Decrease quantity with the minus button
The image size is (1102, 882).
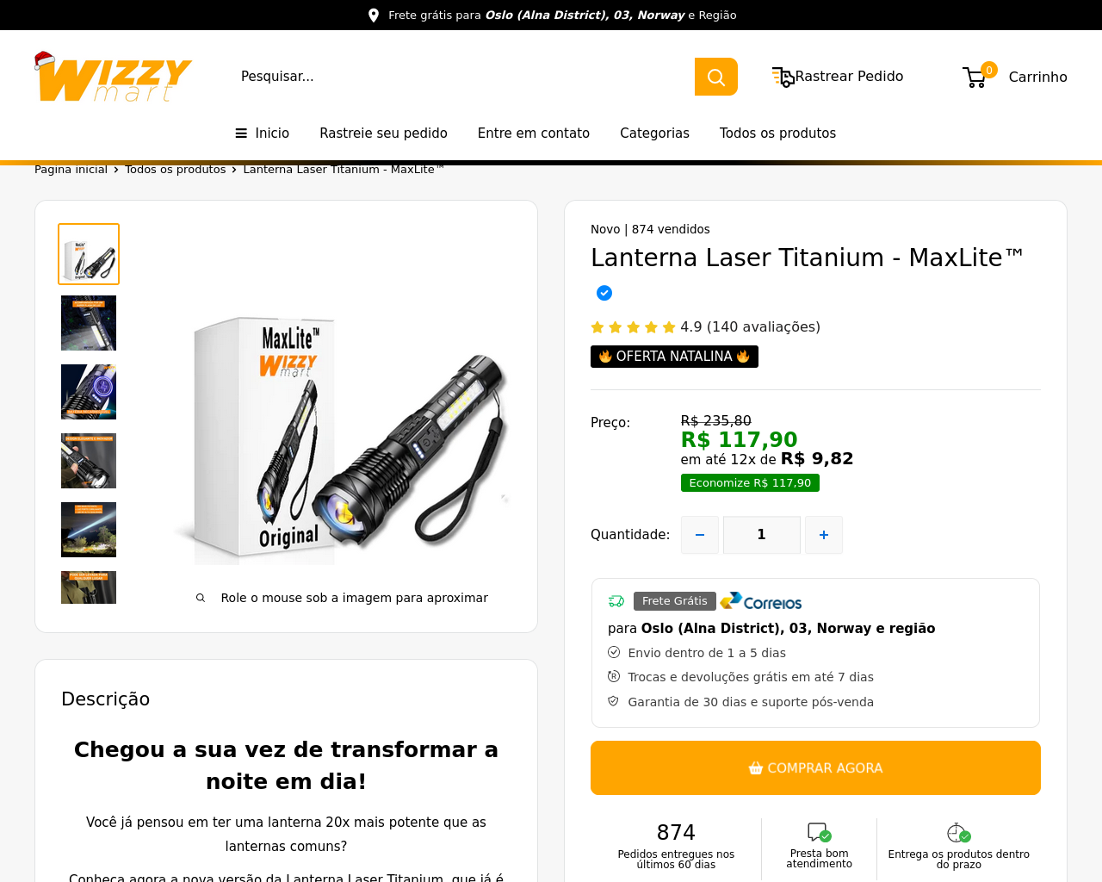[700, 535]
